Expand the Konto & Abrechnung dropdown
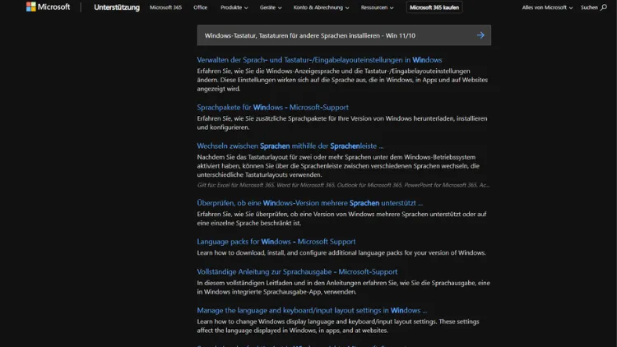This screenshot has width=617, height=347. coord(321,7)
